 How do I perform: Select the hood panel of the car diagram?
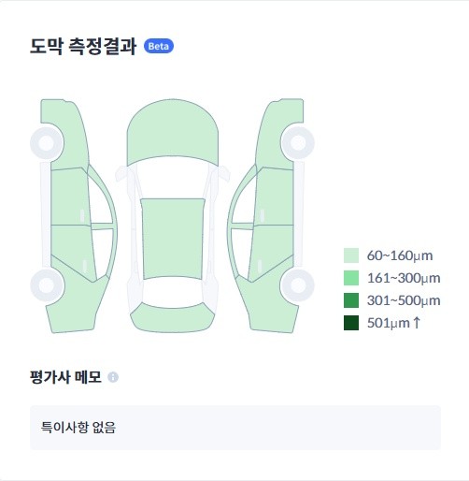(173, 132)
